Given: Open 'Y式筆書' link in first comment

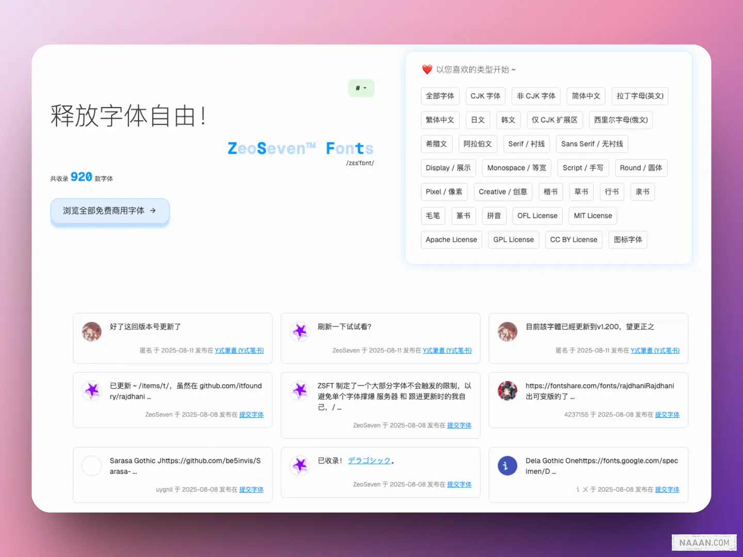Looking at the screenshot, I should pyautogui.click(x=239, y=351).
